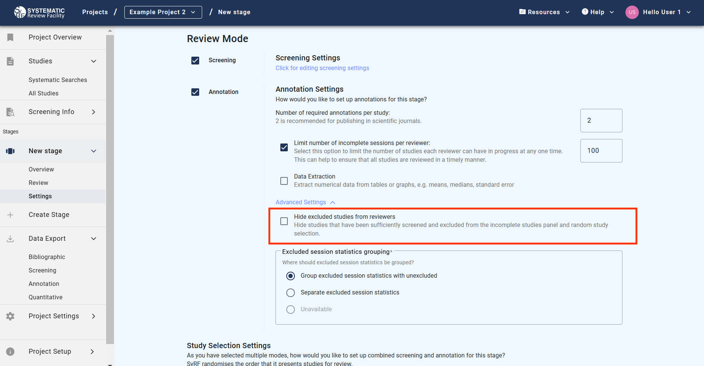
Task: Expand the Resources menu
Action: (544, 12)
